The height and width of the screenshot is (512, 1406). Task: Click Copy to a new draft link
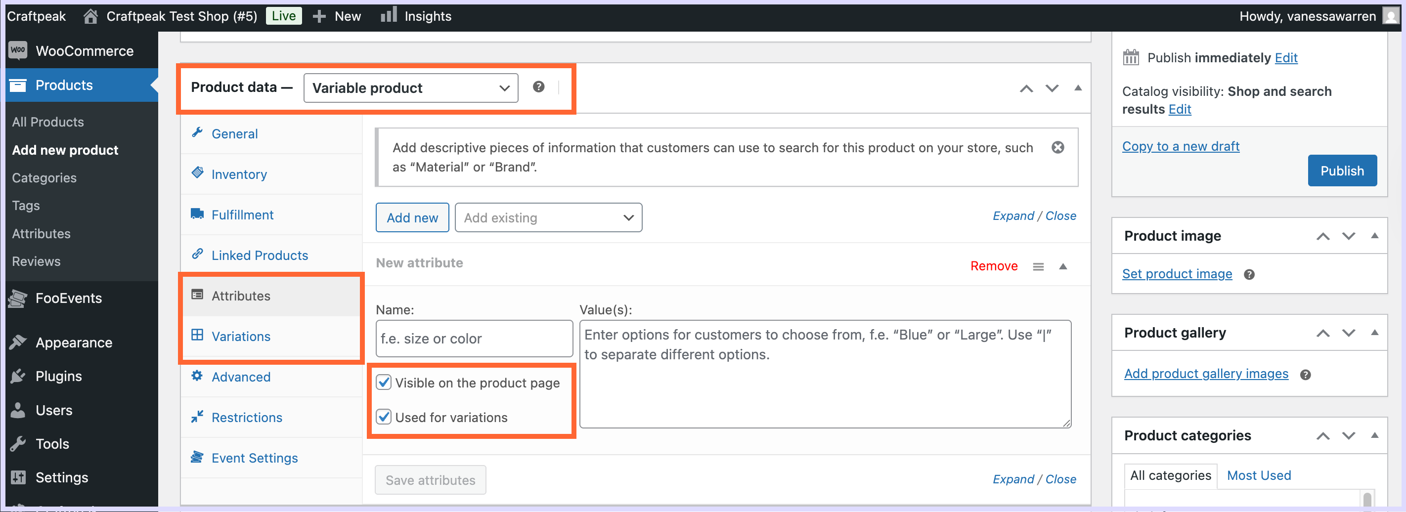pos(1180,146)
